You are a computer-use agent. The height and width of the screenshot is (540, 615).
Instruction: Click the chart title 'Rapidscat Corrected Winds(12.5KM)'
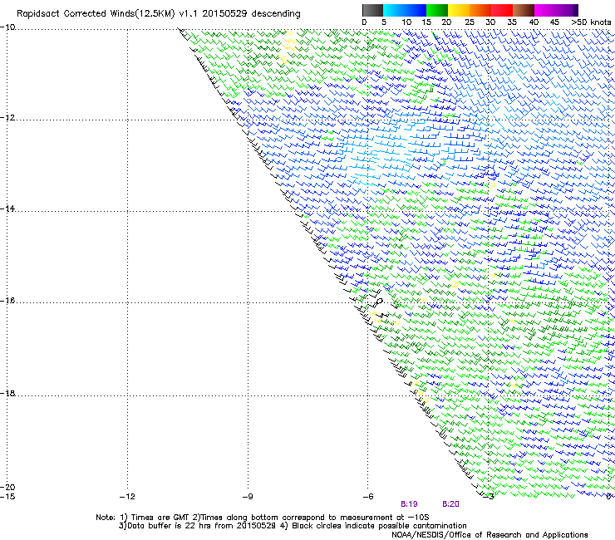(x=96, y=14)
